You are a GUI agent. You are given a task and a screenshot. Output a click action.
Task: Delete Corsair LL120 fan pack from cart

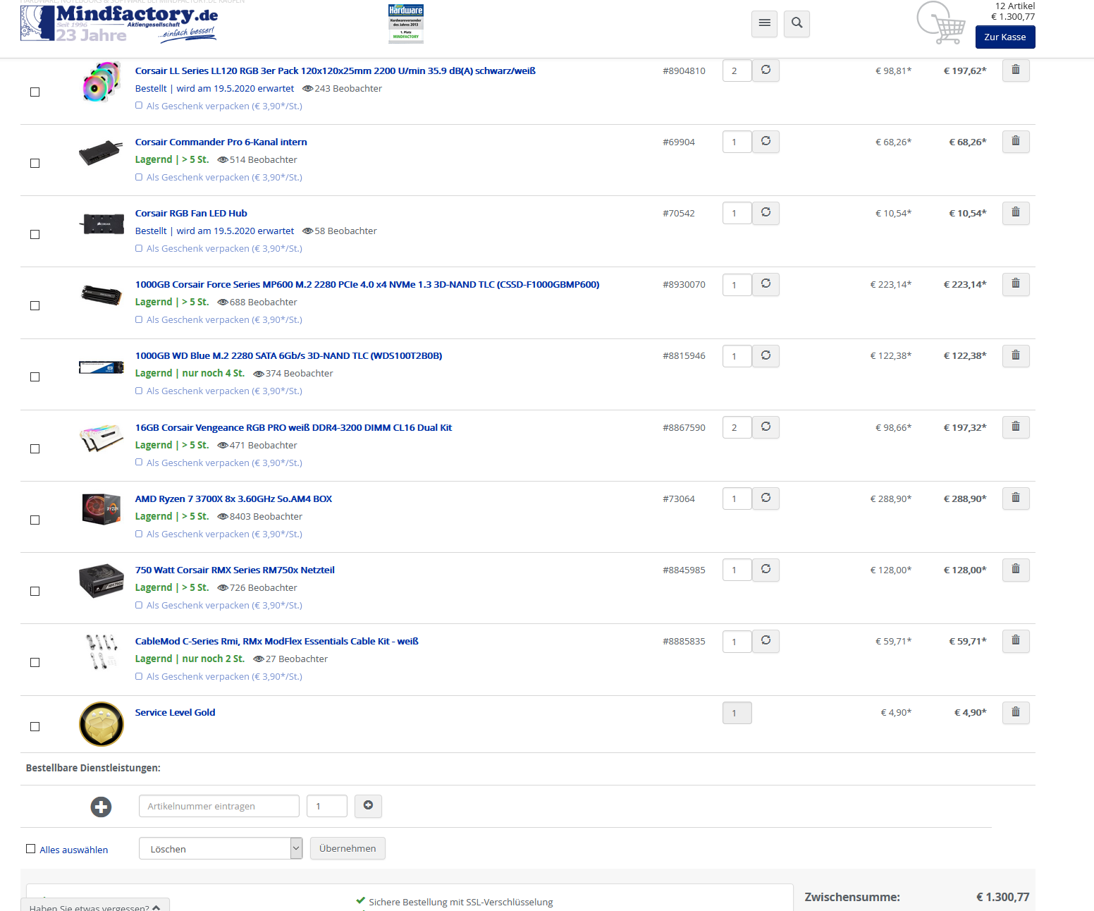1016,71
